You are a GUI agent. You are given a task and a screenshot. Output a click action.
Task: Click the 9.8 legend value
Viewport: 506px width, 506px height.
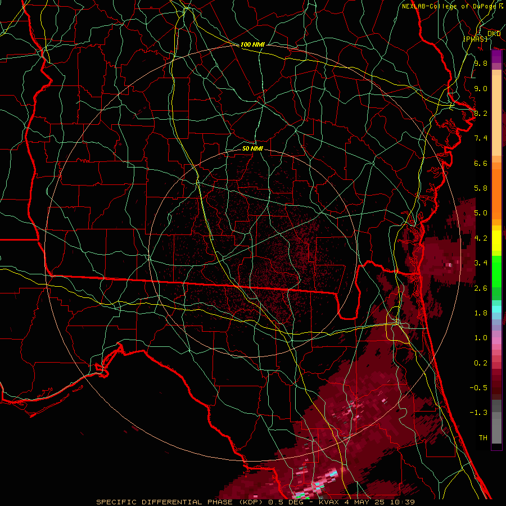click(x=481, y=63)
